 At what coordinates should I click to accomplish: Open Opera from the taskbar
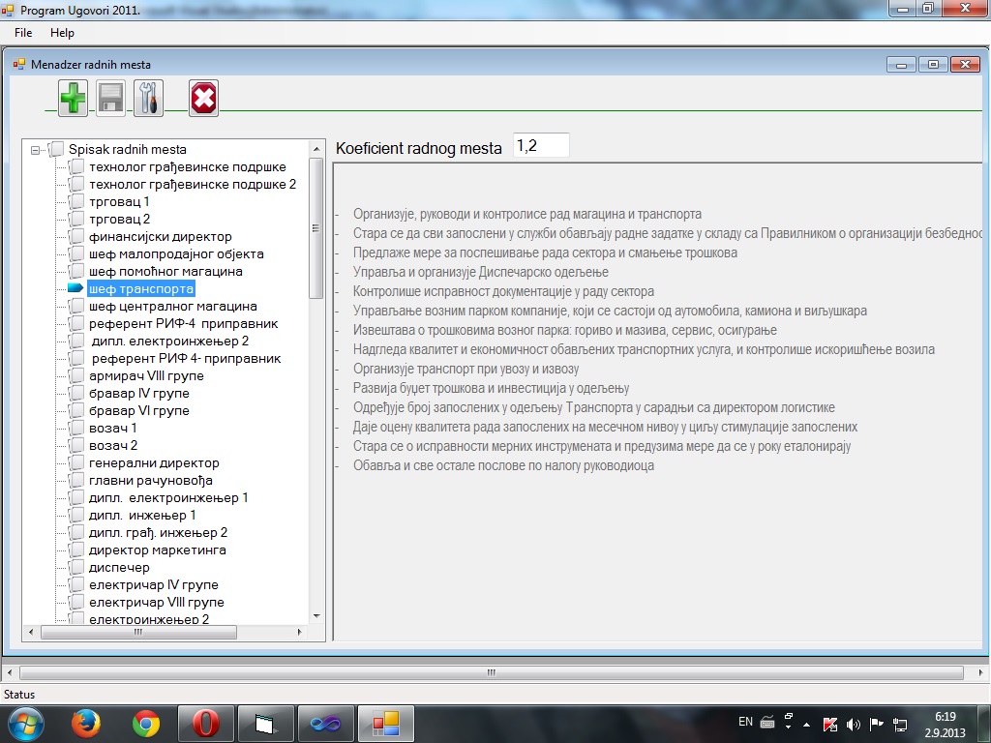(205, 724)
